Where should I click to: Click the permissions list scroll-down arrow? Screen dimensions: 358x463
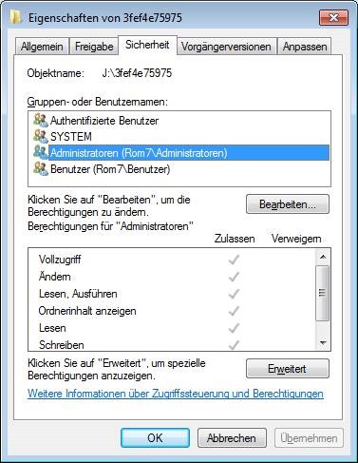(323, 343)
